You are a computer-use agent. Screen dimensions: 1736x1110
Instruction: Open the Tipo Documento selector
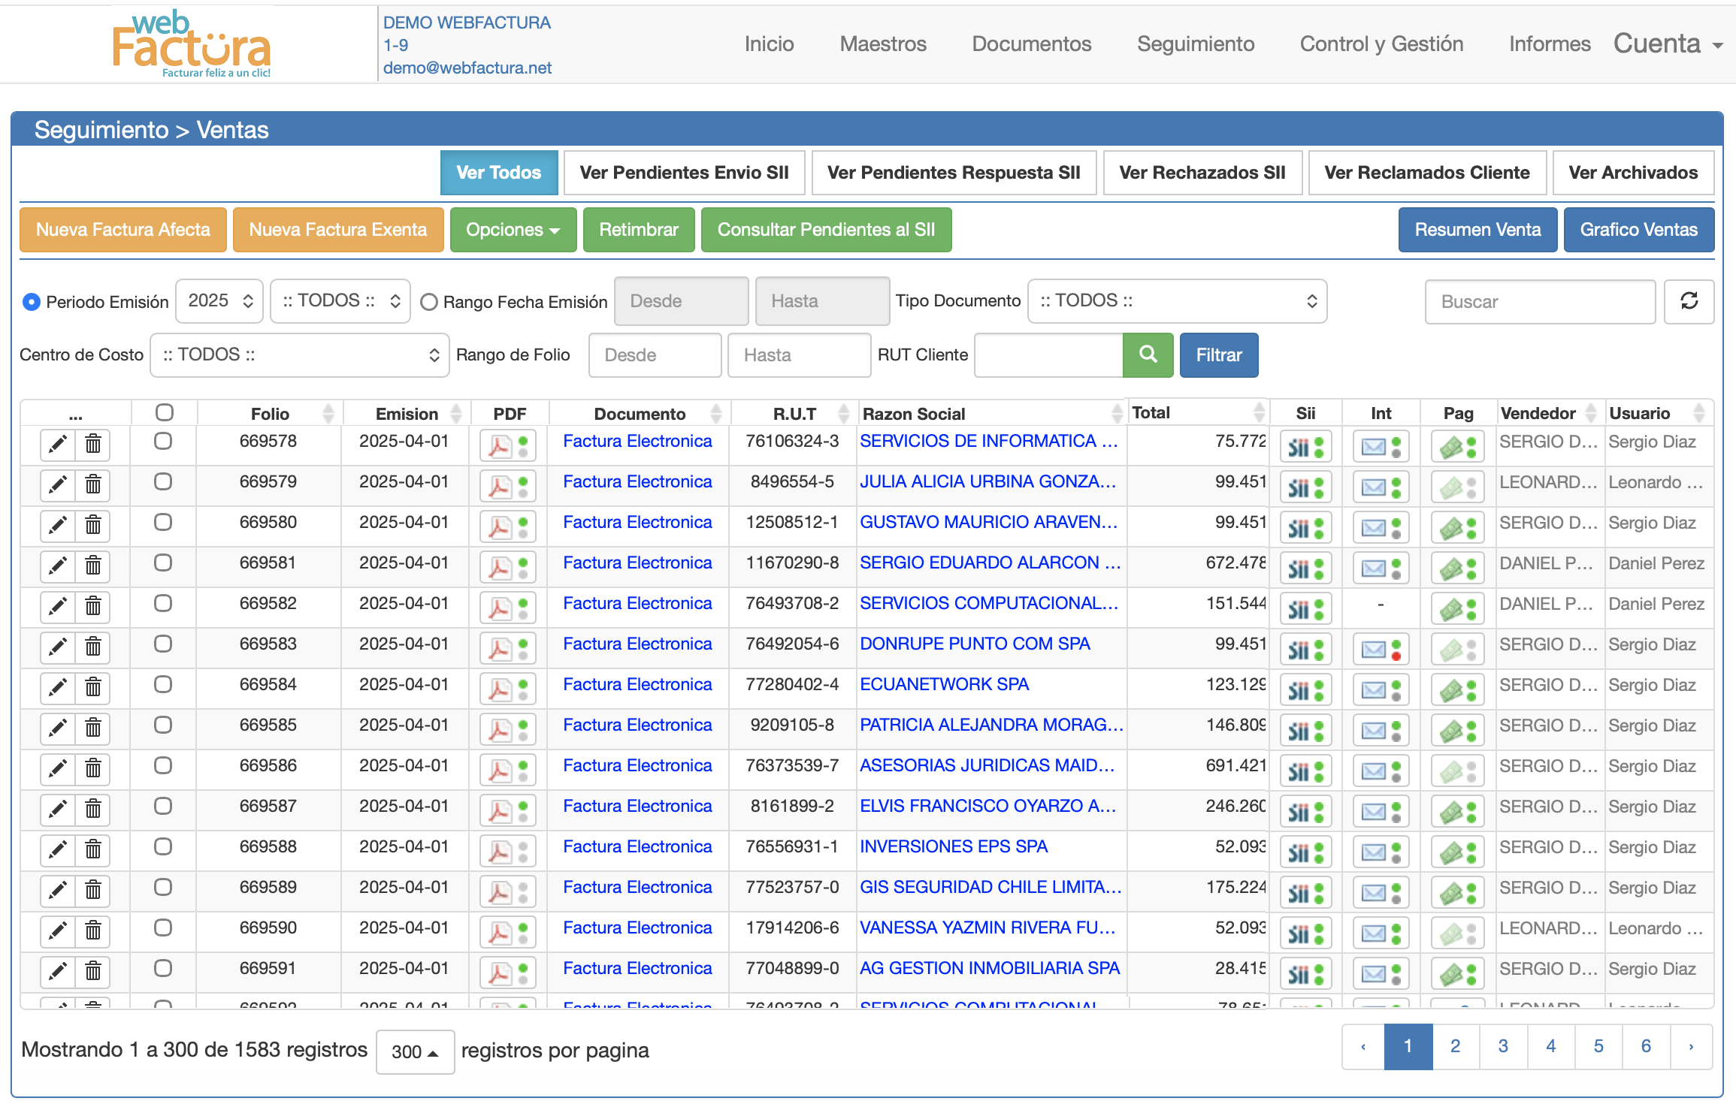pos(1177,300)
